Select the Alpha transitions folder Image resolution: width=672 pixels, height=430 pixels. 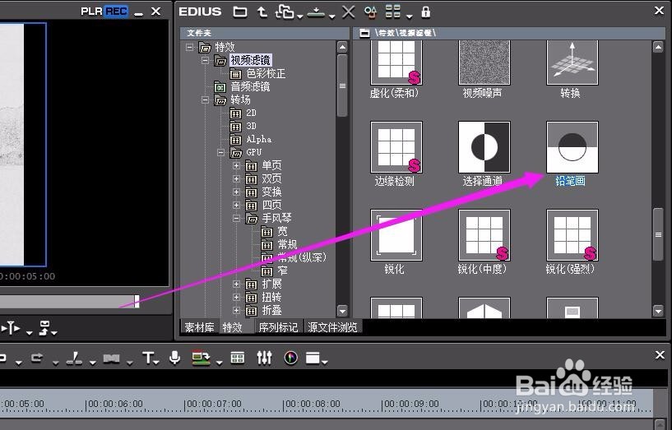(258, 139)
